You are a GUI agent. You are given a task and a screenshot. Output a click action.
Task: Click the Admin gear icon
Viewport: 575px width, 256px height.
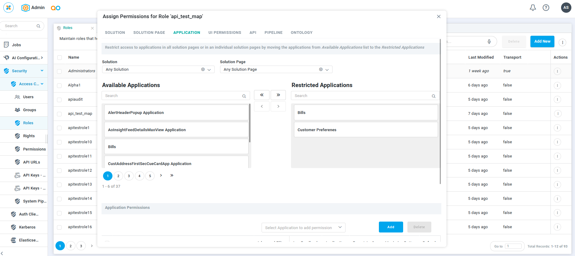pyautogui.click(x=25, y=8)
